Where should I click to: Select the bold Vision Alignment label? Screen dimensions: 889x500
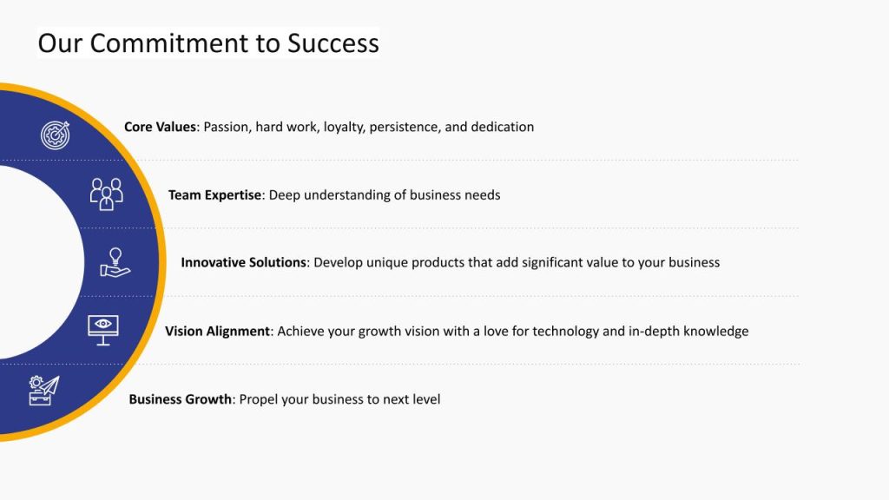(x=217, y=331)
